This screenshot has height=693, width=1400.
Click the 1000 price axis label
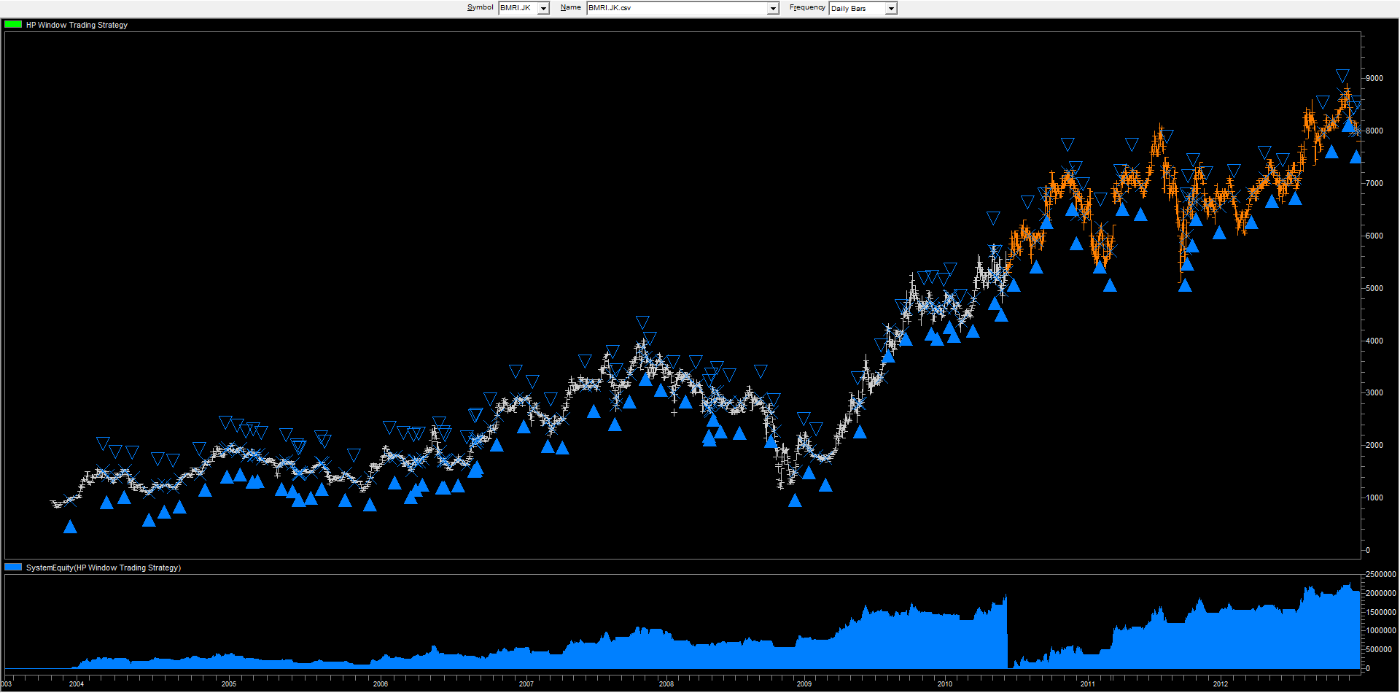pos(1374,498)
